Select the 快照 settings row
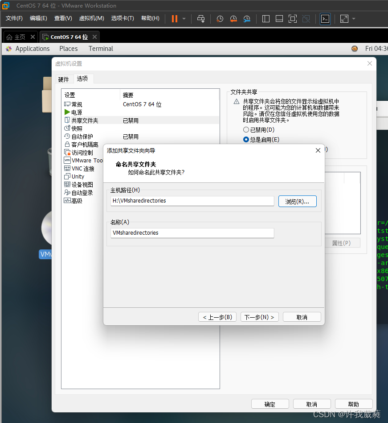The width and height of the screenshot is (388, 423). [x=140, y=129]
